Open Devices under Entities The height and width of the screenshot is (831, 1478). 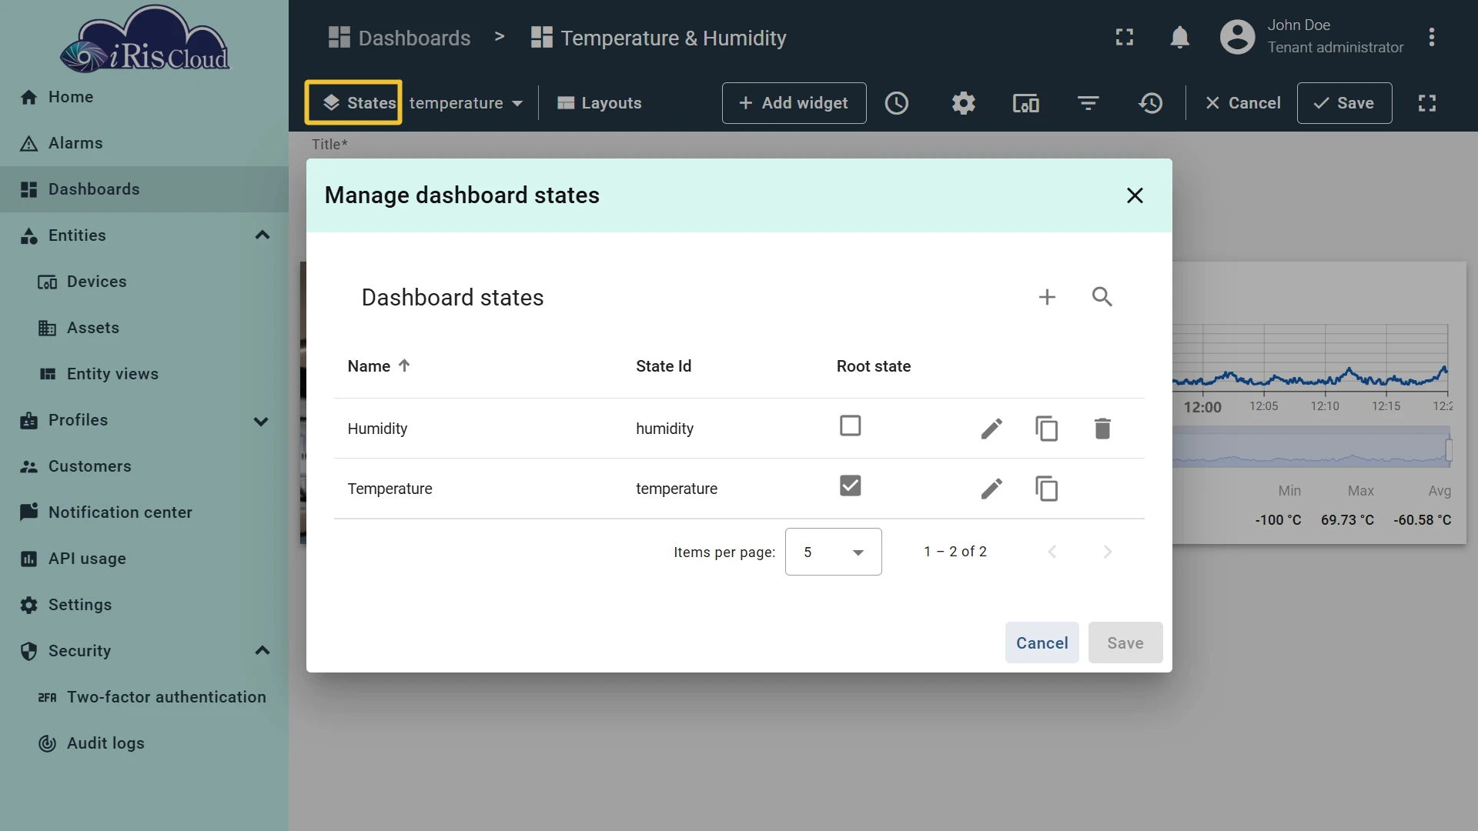[x=144, y=282]
